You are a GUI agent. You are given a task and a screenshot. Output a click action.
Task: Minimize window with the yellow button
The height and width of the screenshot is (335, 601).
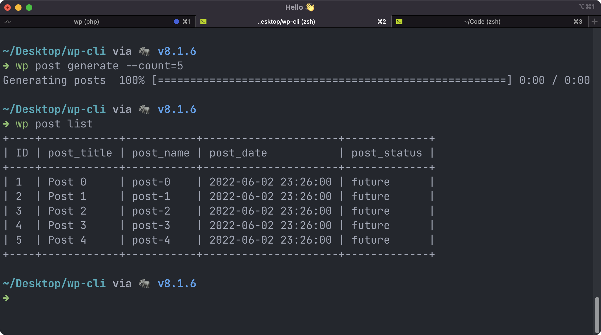click(x=18, y=8)
